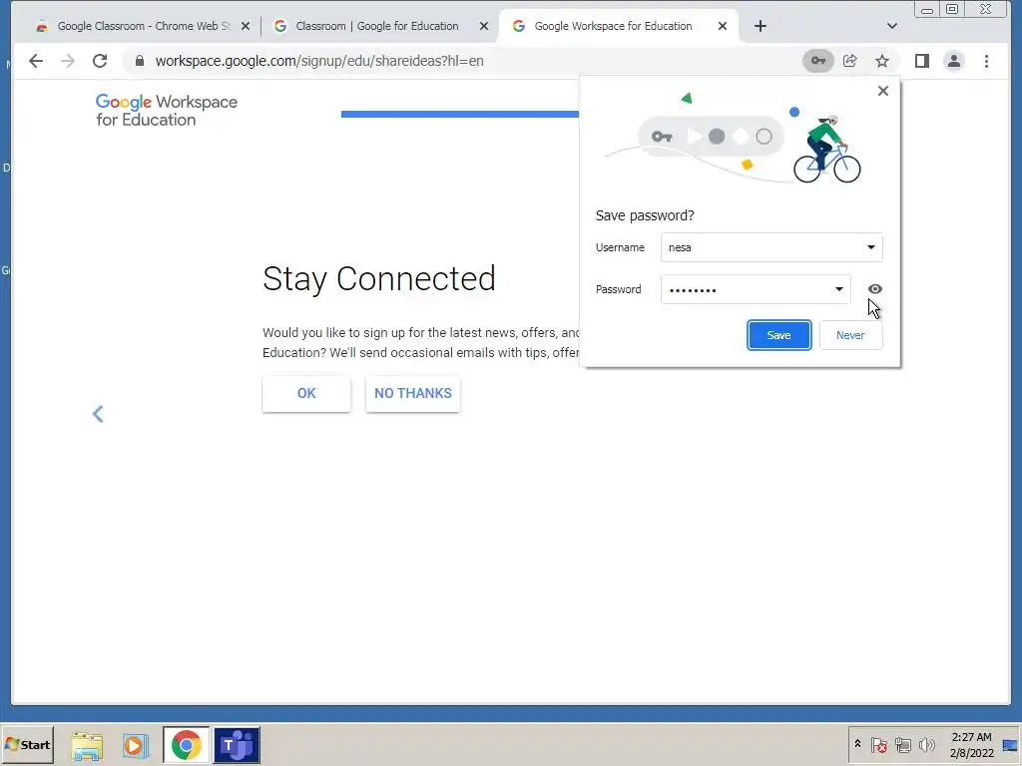Image resolution: width=1022 pixels, height=766 pixels.
Task: Open the taskbar clock and date
Action: coord(971,744)
